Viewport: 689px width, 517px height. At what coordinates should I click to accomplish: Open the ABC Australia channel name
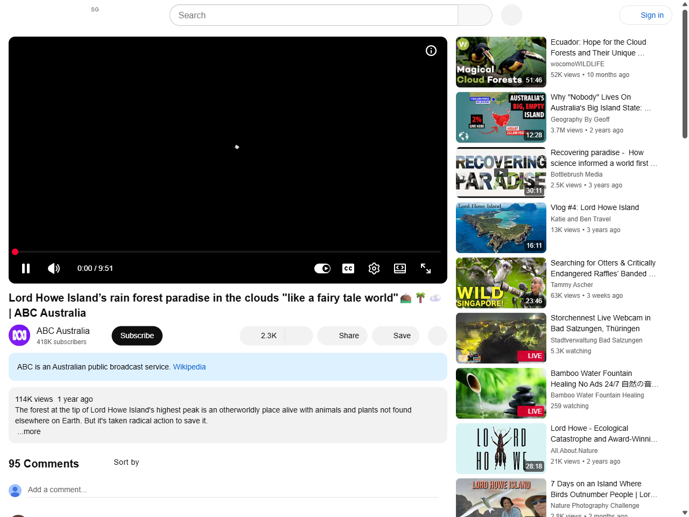pos(63,331)
